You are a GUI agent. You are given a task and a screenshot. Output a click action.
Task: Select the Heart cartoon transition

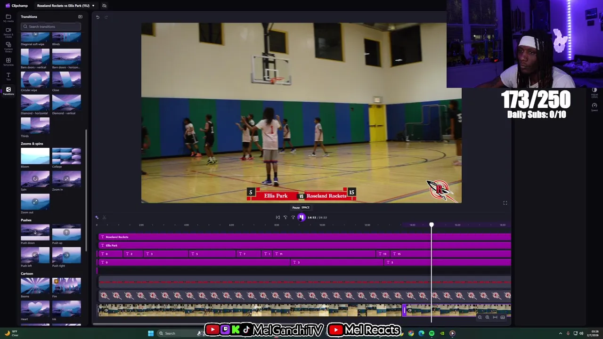pos(35,309)
